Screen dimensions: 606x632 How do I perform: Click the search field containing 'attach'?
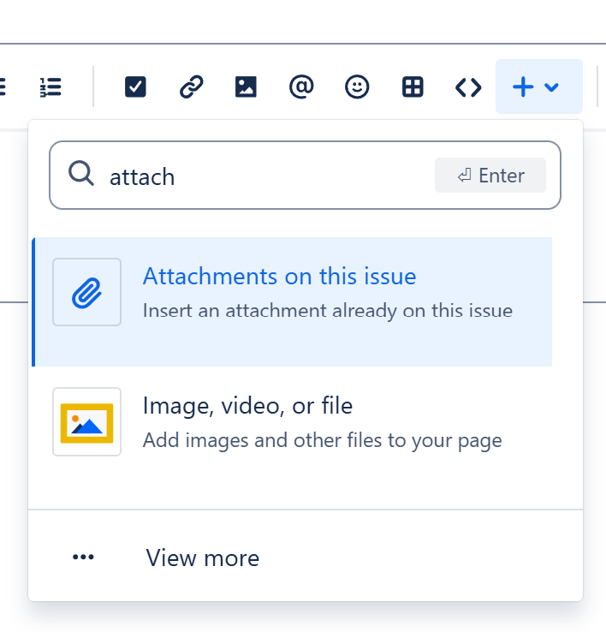(305, 176)
